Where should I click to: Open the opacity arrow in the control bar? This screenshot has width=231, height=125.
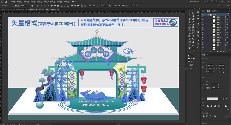tap(28, 6)
